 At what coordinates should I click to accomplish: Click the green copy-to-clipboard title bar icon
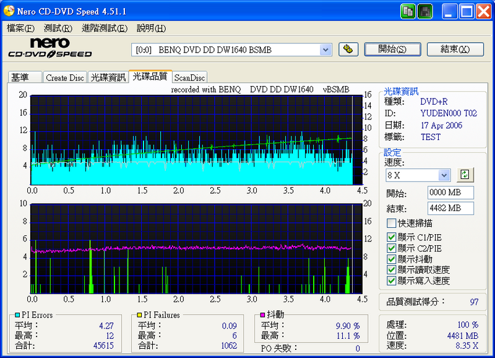tap(408, 12)
